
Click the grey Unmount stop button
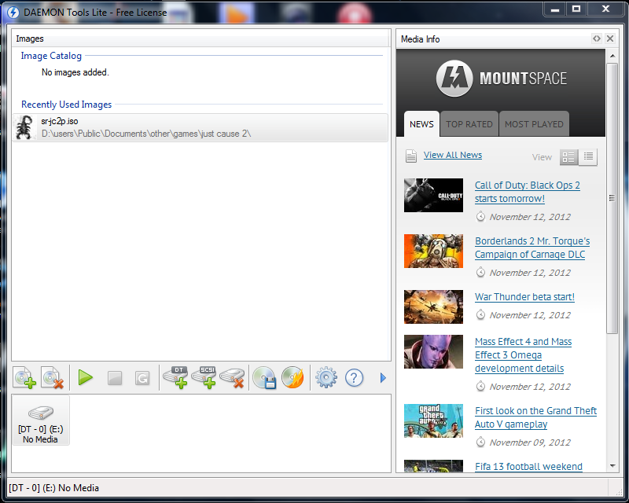coord(115,378)
